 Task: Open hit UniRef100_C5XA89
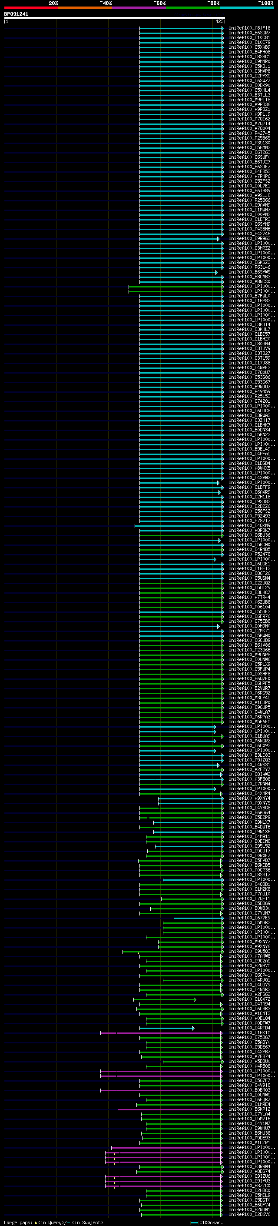[x=249, y=47]
